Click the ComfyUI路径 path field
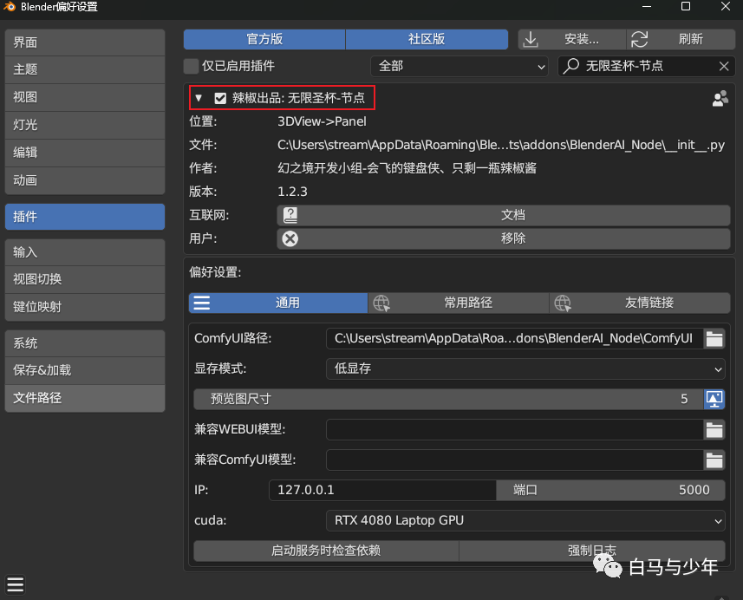 [515, 339]
